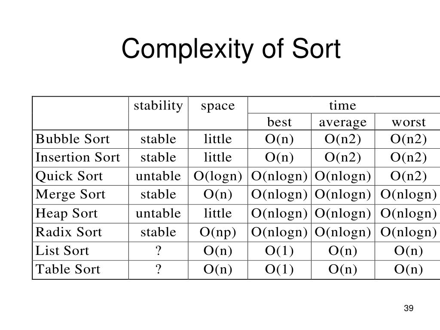
Task: Click the average sub-header cell
Action: point(343,122)
